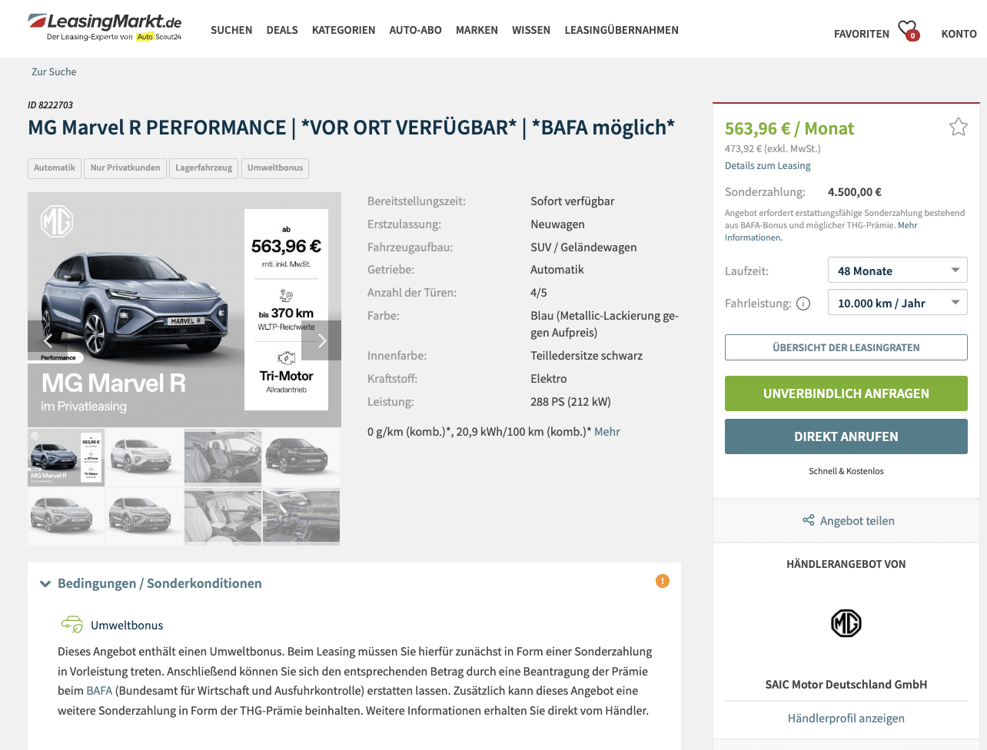Click the Umweltbonus tag

275,168
